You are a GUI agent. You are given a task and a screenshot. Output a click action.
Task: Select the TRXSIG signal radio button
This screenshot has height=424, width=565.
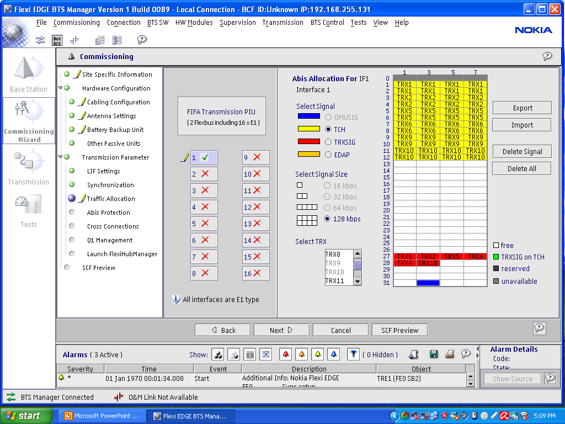coord(329,142)
